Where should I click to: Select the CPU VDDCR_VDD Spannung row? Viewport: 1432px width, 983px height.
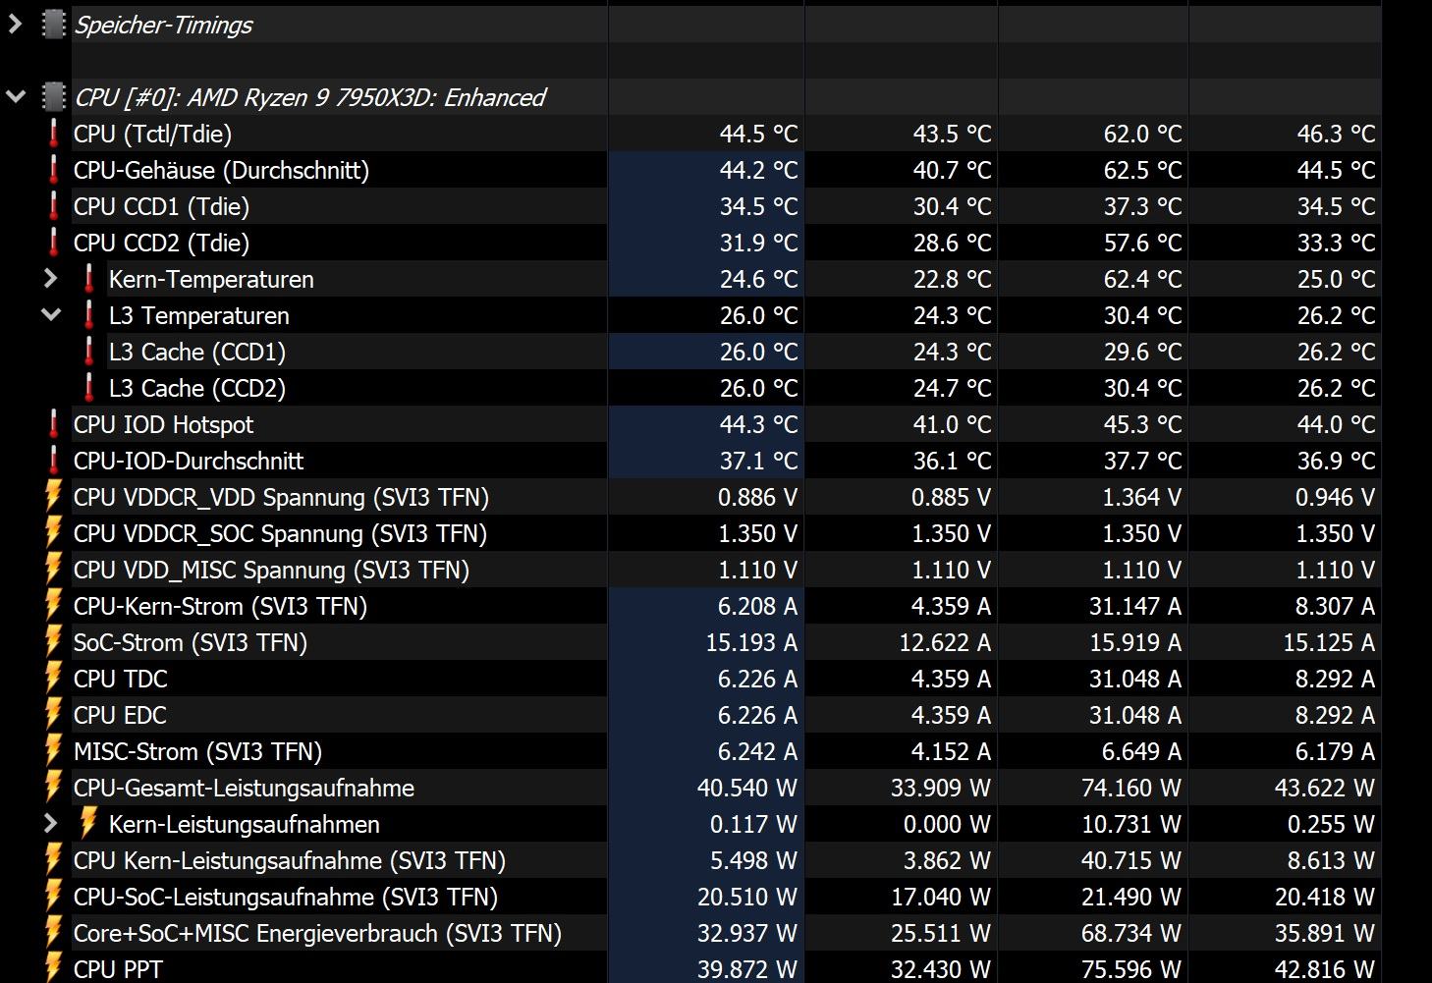[x=281, y=497]
